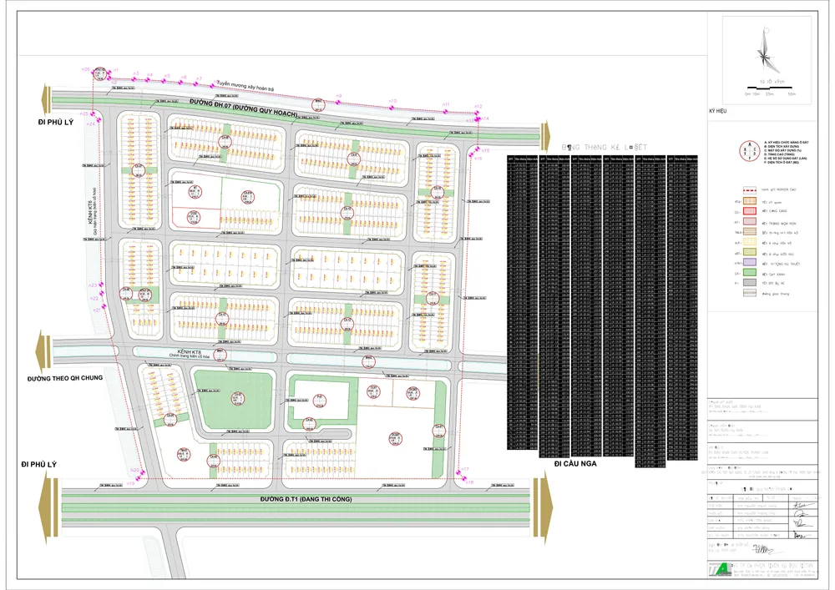Click the circled marker on ĐƯỜNG ĐH.07 road

click(318, 103)
